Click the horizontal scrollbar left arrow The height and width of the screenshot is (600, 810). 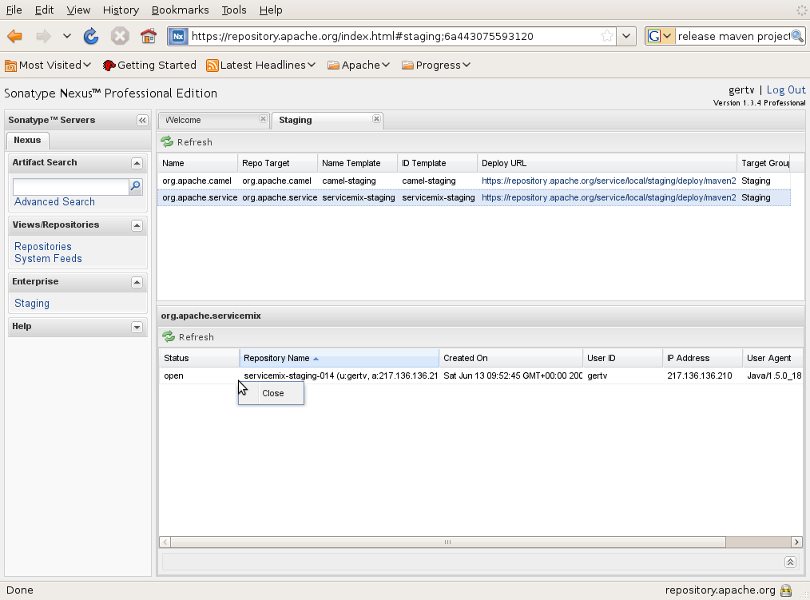(165, 542)
